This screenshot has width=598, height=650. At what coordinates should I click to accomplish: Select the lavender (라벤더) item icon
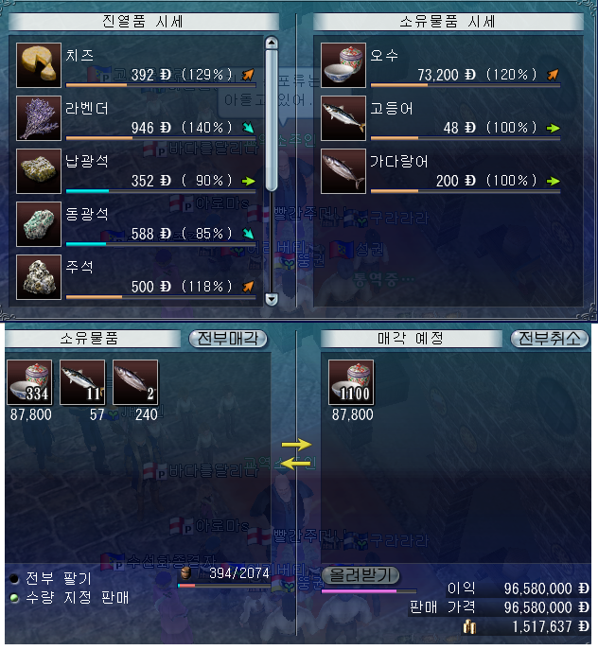tap(39, 118)
